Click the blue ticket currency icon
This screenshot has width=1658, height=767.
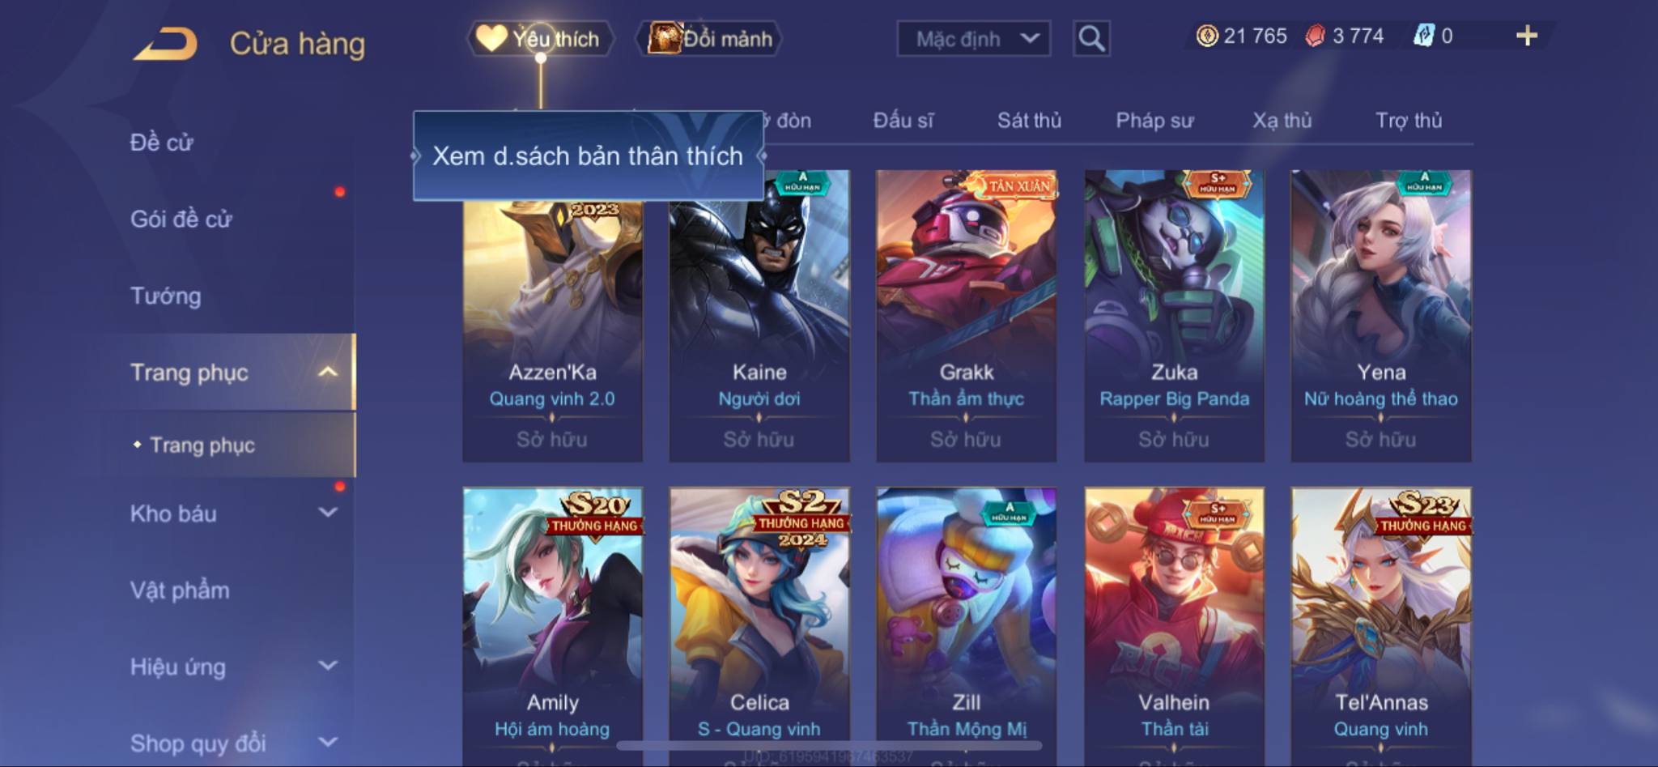[1424, 36]
